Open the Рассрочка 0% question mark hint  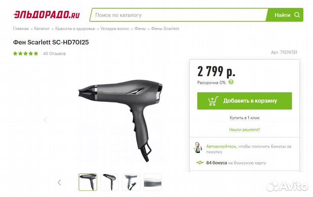coord(231,82)
